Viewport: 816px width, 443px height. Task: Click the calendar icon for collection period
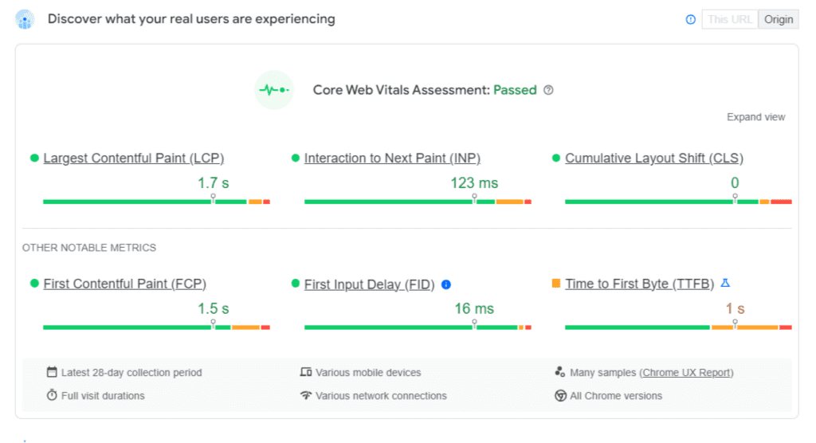(52, 372)
